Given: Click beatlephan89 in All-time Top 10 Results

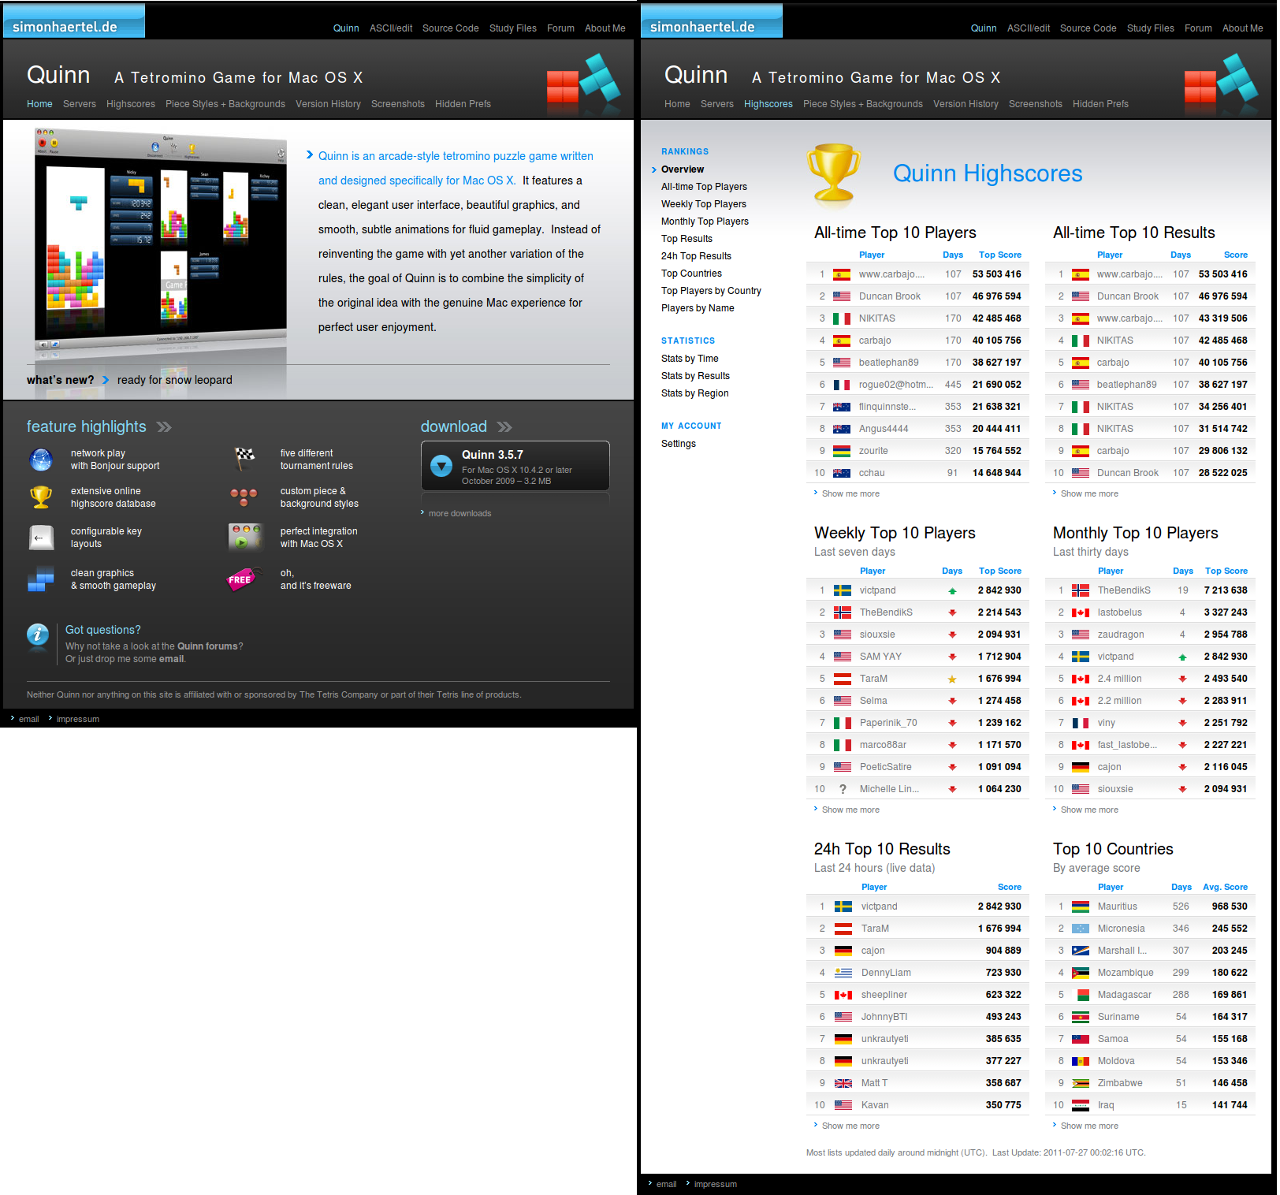Looking at the screenshot, I should point(1127,385).
